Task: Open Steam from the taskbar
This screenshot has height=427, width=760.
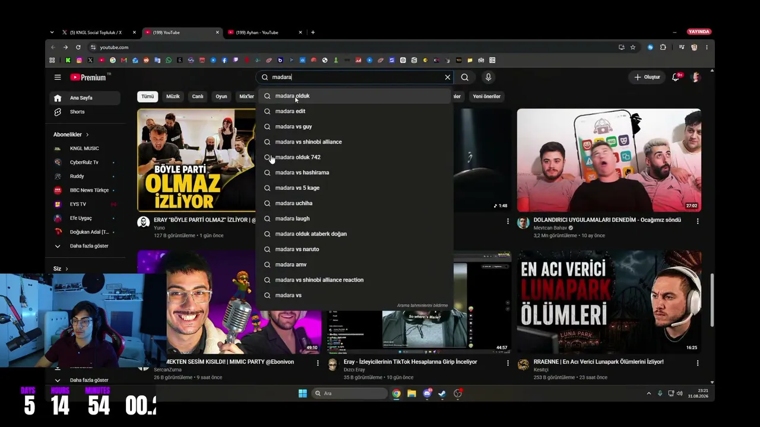Action: (x=442, y=393)
